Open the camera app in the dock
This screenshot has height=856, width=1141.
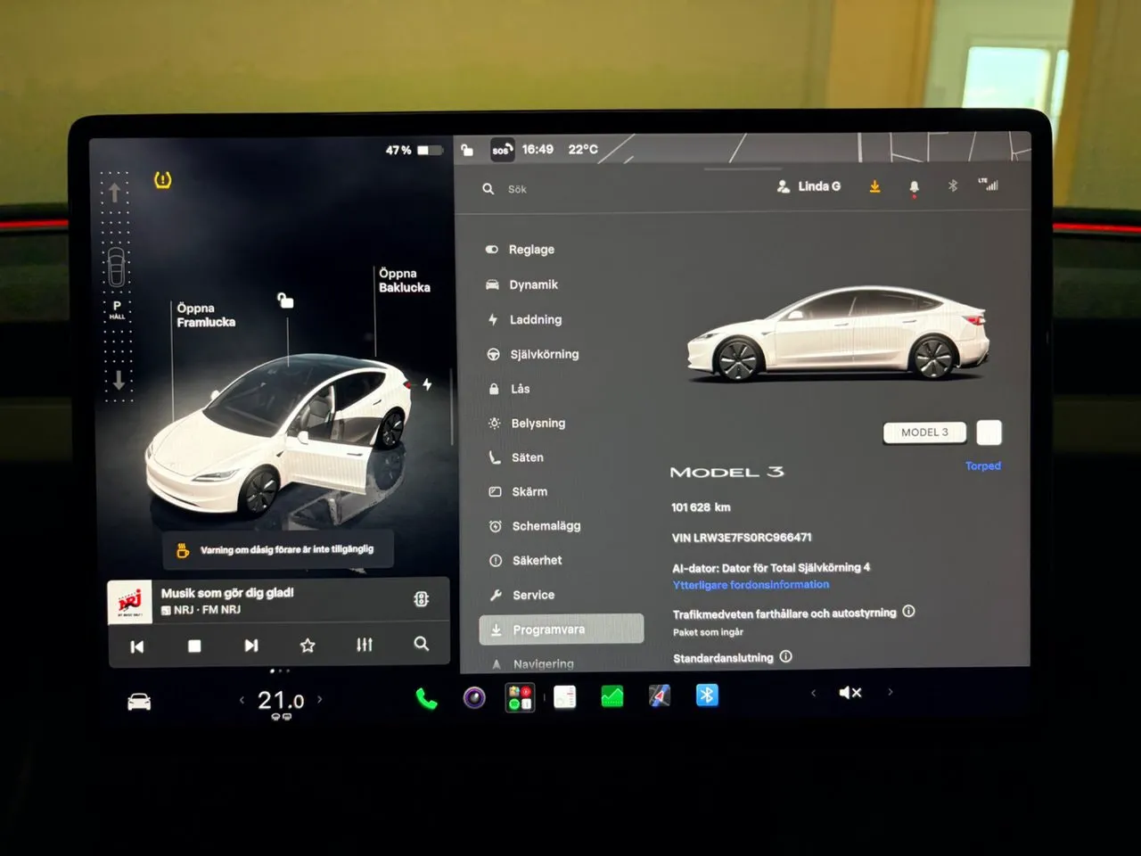pyautogui.click(x=474, y=697)
